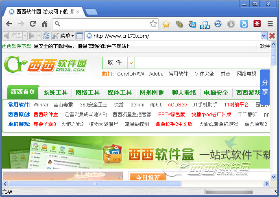Open the 常用软件 hot keyword link

(x=178, y=74)
